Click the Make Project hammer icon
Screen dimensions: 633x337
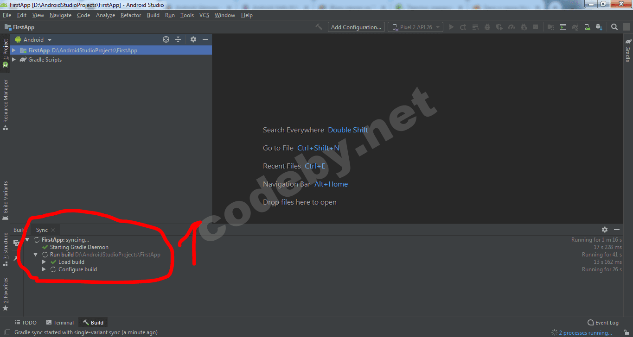pyautogui.click(x=319, y=27)
